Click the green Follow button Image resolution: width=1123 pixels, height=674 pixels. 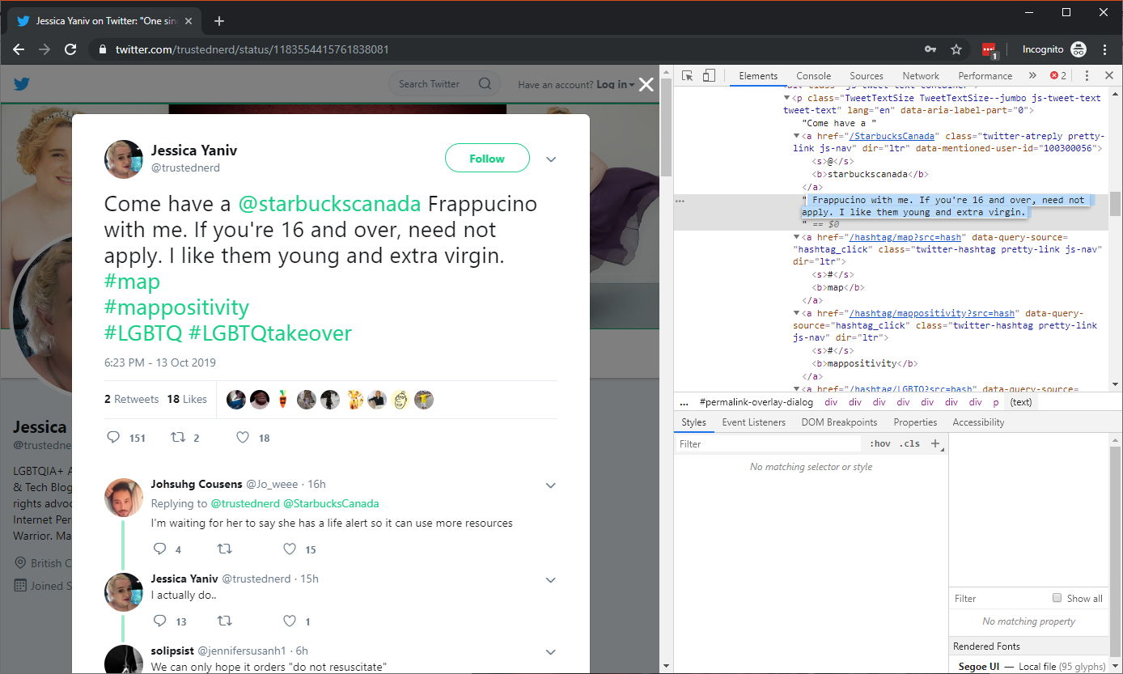pos(487,159)
